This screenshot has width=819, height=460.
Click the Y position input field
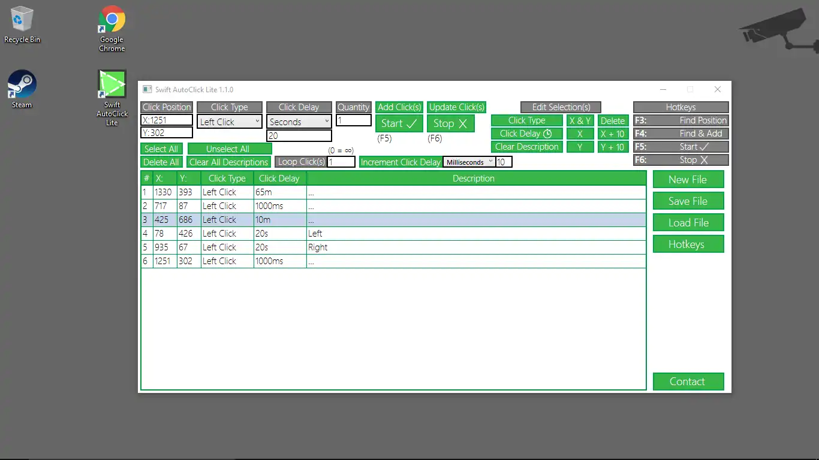pos(167,133)
